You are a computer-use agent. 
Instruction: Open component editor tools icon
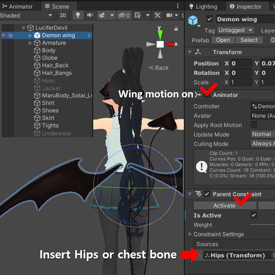[x=157, y=15]
